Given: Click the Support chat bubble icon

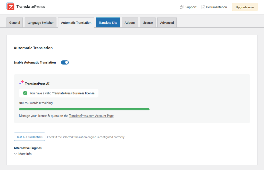Looking at the screenshot, I should (x=182, y=7).
